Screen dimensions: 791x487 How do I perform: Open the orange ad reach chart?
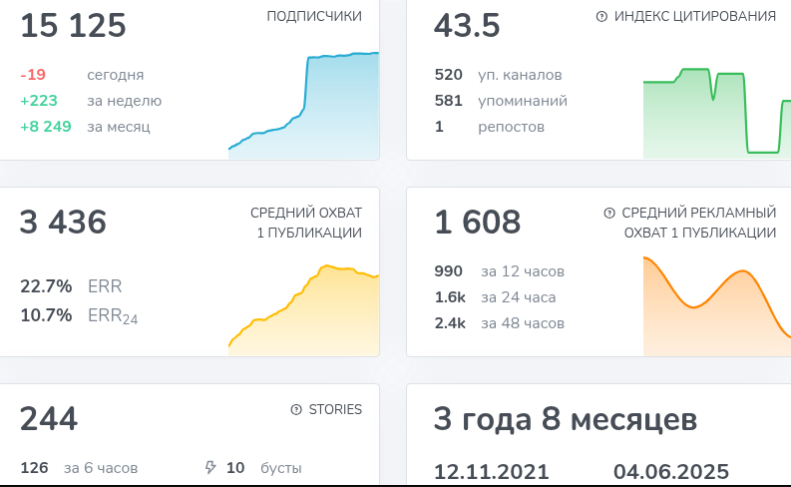(x=717, y=305)
